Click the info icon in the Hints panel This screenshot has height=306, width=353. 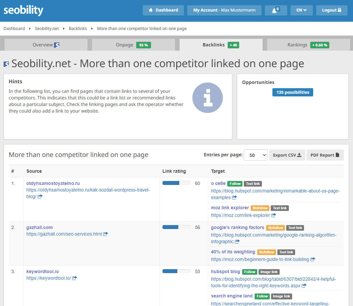208,98
